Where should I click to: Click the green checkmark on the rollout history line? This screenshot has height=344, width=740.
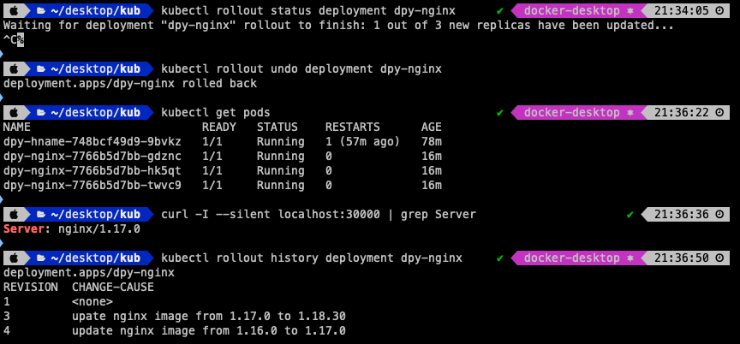[x=500, y=258]
